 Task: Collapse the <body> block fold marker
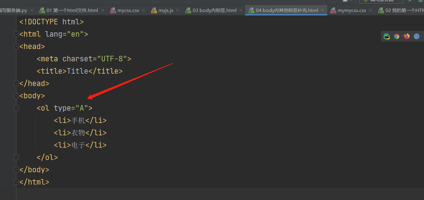[x=16, y=96]
